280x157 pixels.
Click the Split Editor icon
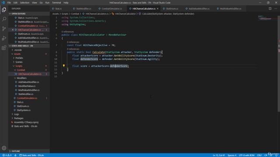270,9
